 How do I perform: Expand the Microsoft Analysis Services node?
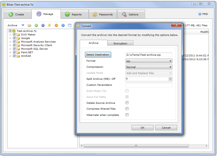(x=10, y=42)
